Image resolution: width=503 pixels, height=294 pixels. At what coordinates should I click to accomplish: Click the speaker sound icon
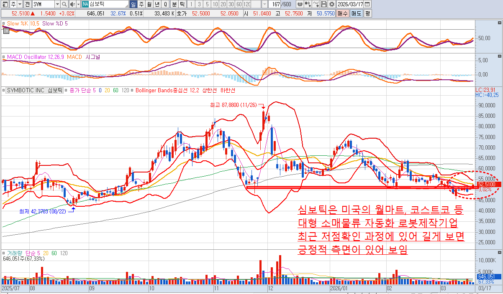(72, 4)
